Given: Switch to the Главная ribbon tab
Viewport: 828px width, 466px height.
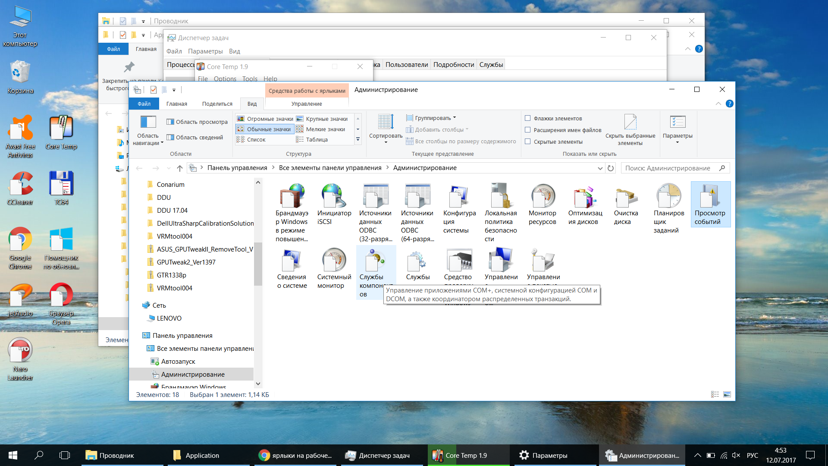Looking at the screenshot, I should coord(176,104).
